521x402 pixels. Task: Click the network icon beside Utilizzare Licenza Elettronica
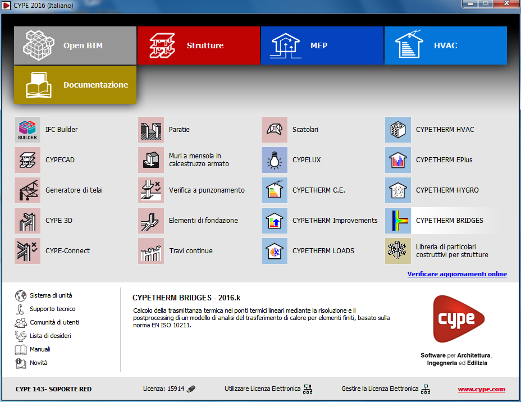(308, 389)
